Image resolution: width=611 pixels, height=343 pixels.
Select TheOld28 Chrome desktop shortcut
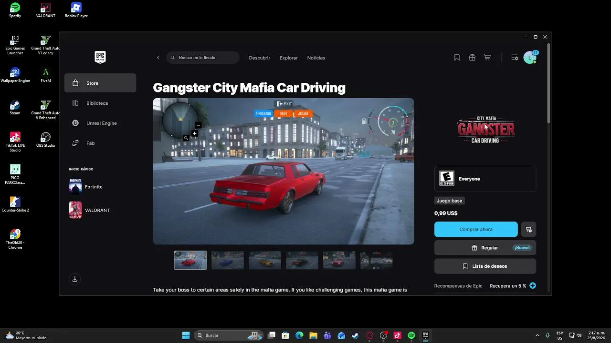point(15,239)
